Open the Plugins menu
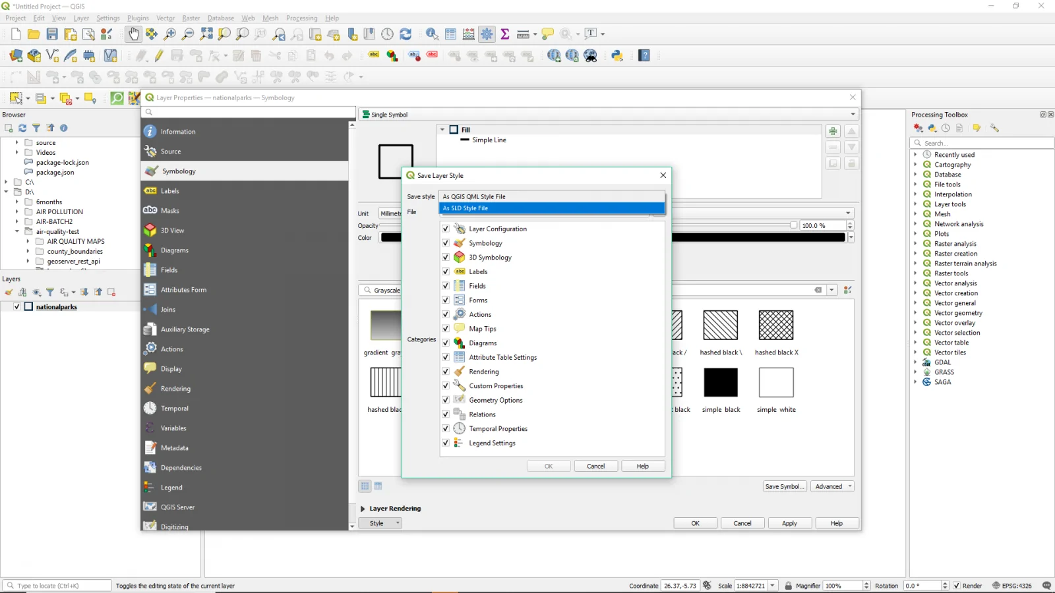1055x593 pixels. (x=138, y=18)
